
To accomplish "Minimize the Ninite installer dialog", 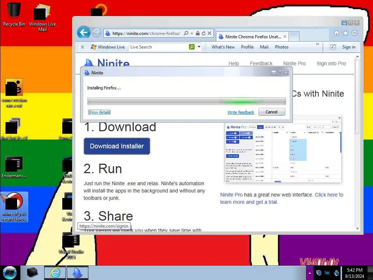I will tap(274, 73).
